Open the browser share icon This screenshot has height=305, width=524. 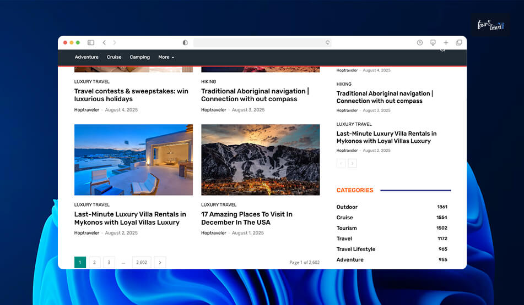click(420, 42)
